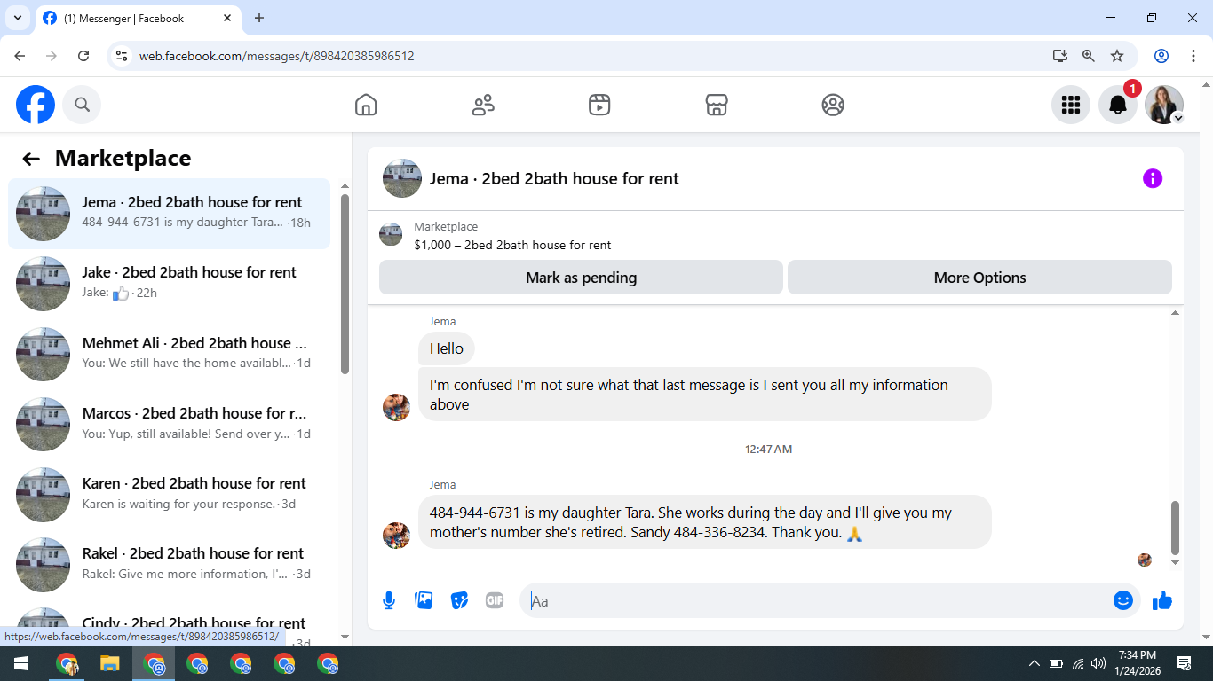Select Jake's conversation in the list
Image resolution: width=1213 pixels, height=681 pixels.
click(169, 283)
